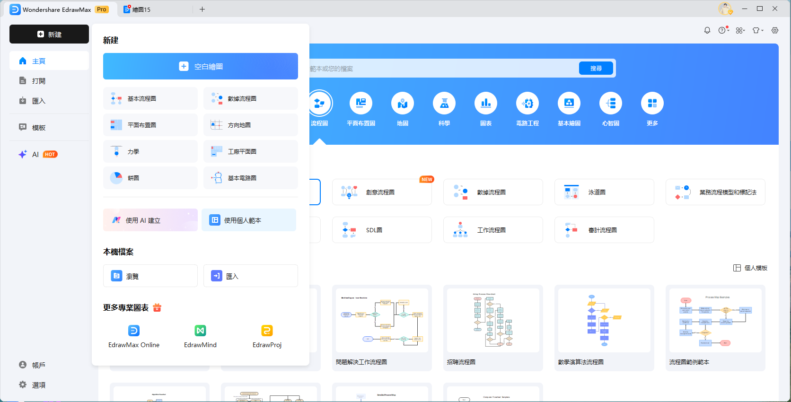Expand the four-squares apps menu in top bar
Screen dimensions: 791x402
pos(740,30)
